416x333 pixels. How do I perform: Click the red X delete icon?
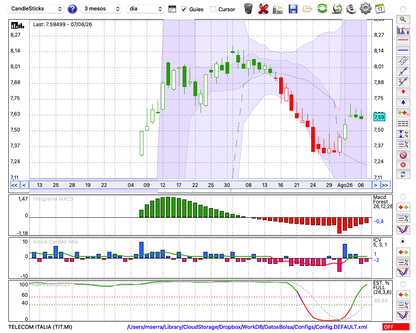(263, 9)
